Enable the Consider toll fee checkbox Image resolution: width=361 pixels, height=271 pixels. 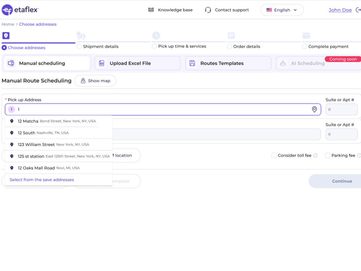pos(274,155)
